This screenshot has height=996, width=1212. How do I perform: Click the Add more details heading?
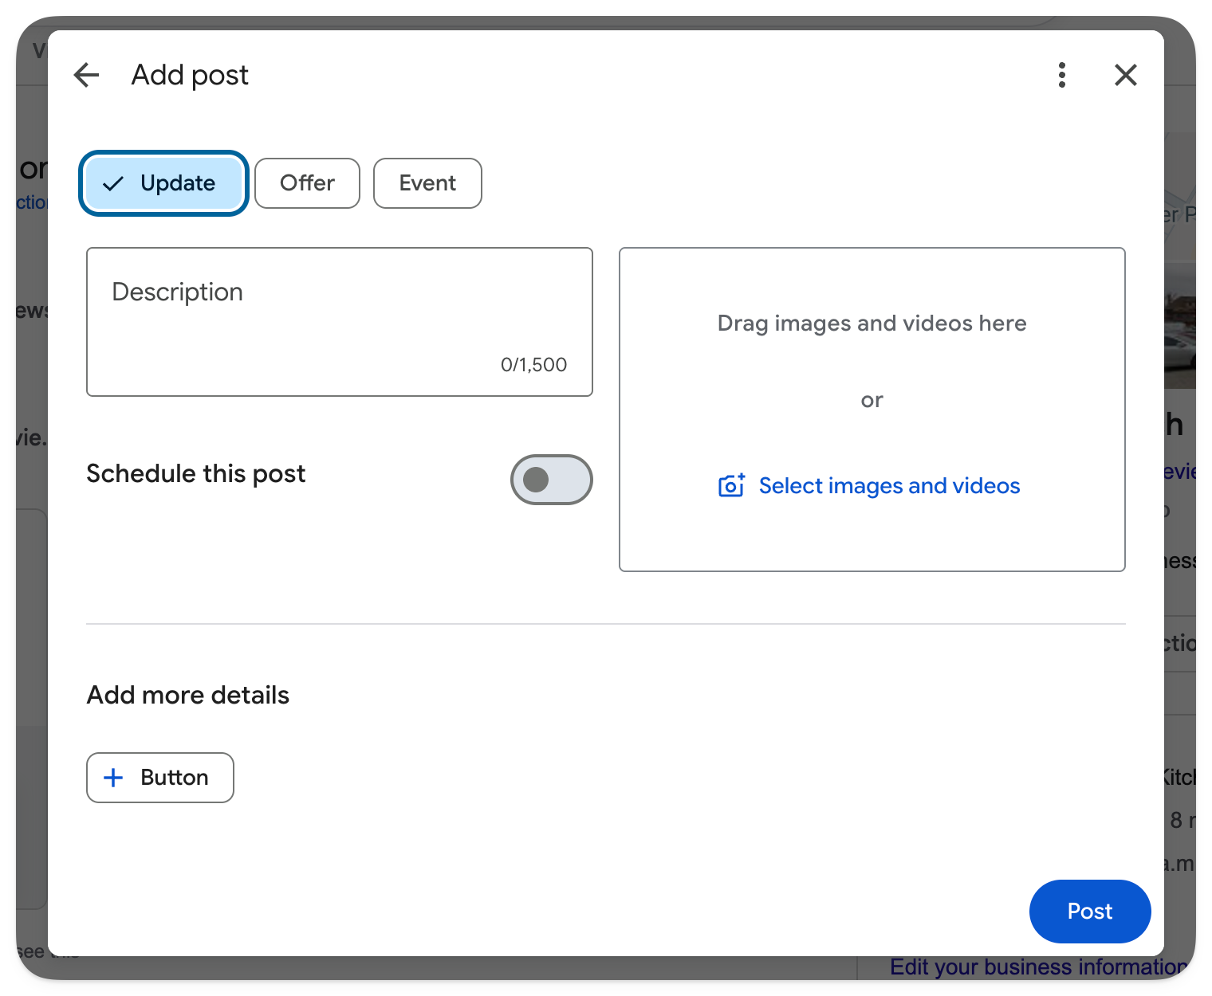188,695
